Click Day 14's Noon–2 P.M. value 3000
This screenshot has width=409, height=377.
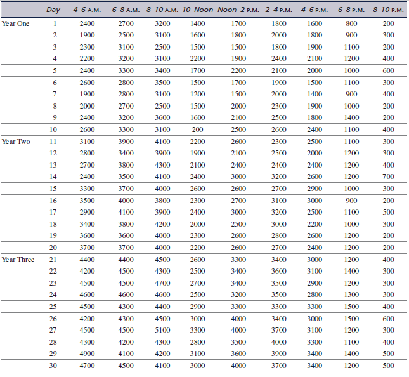[238, 176]
